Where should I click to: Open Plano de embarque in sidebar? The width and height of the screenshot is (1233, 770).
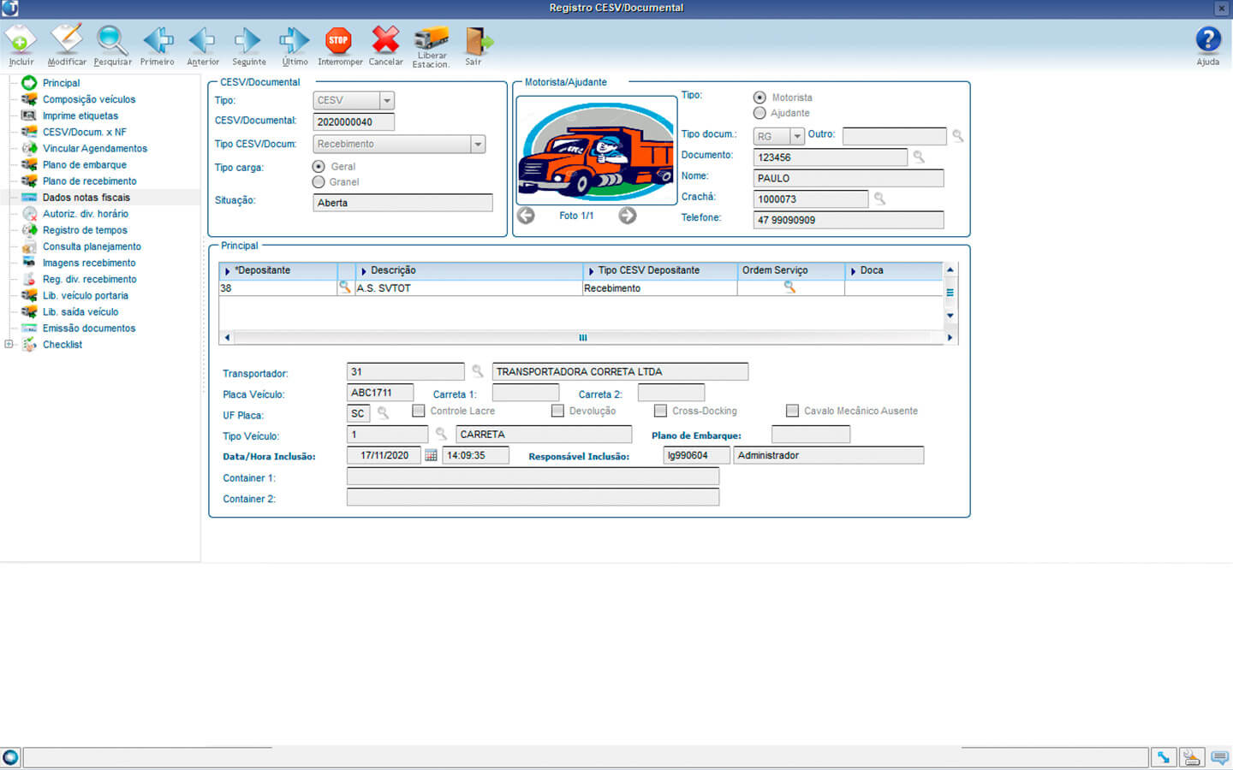(84, 165)
